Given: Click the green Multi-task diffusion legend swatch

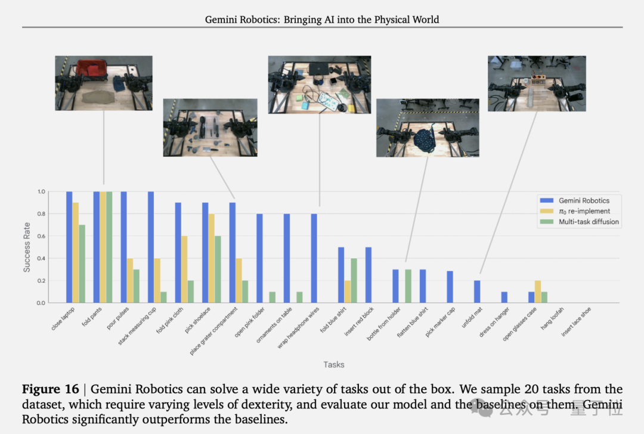Looking at the screenshot, I should (547, 222).
